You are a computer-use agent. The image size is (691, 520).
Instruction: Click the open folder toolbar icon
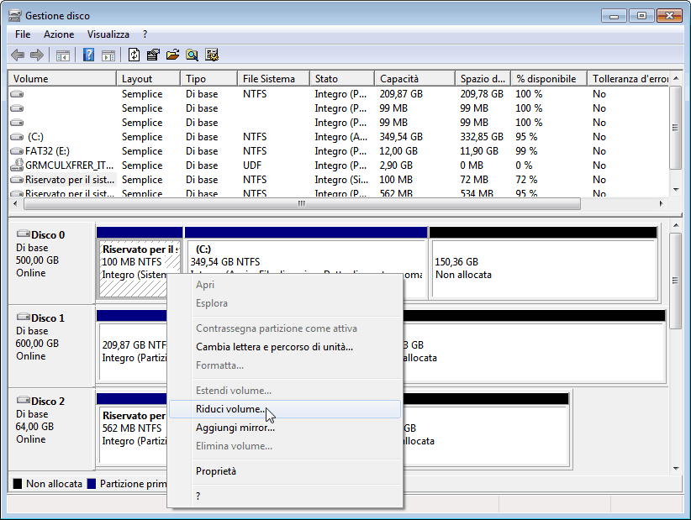pos(172,55)
